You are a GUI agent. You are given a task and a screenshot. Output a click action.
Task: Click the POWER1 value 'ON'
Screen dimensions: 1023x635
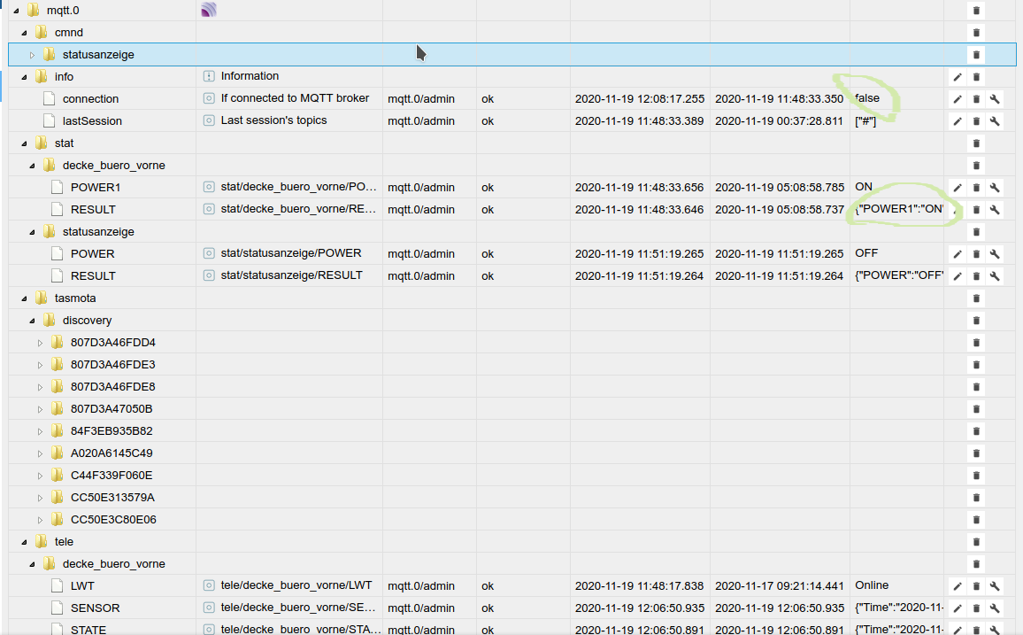(863, 187)
